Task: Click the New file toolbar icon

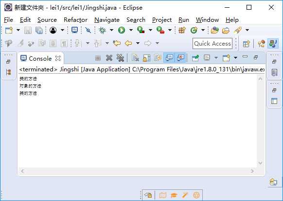Action: 9,30
